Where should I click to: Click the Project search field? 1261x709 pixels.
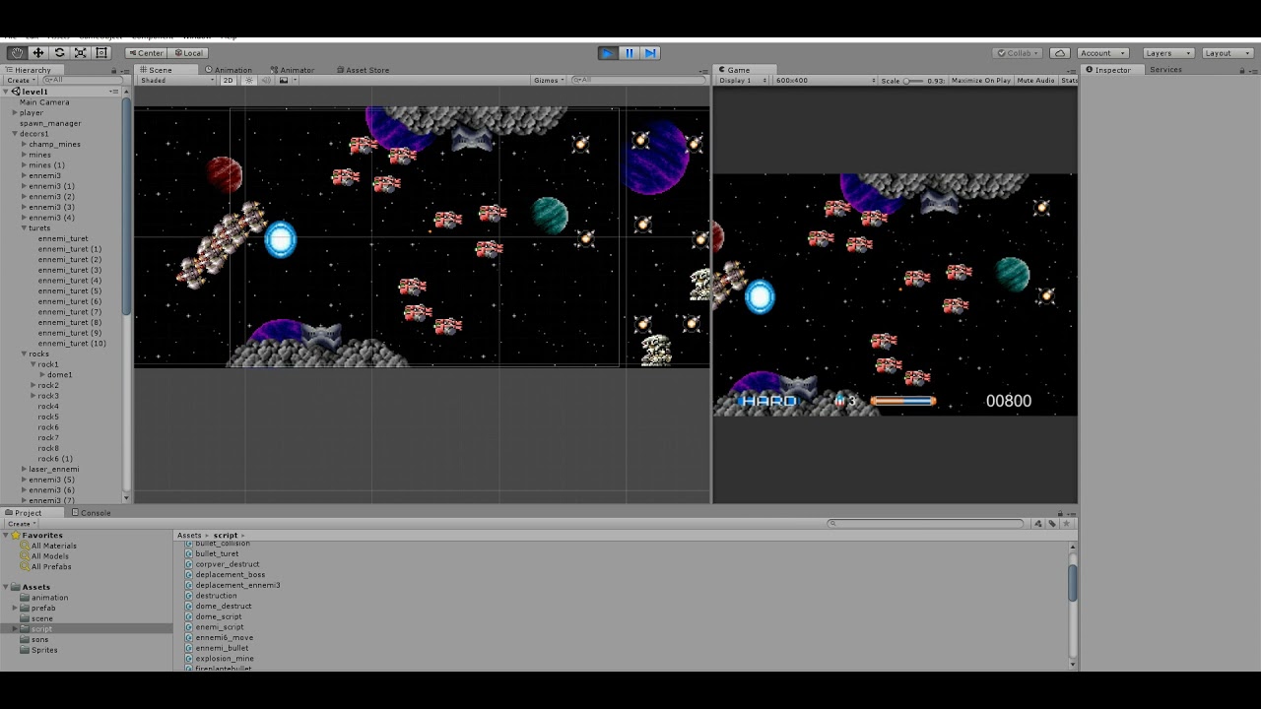[926, 524]
